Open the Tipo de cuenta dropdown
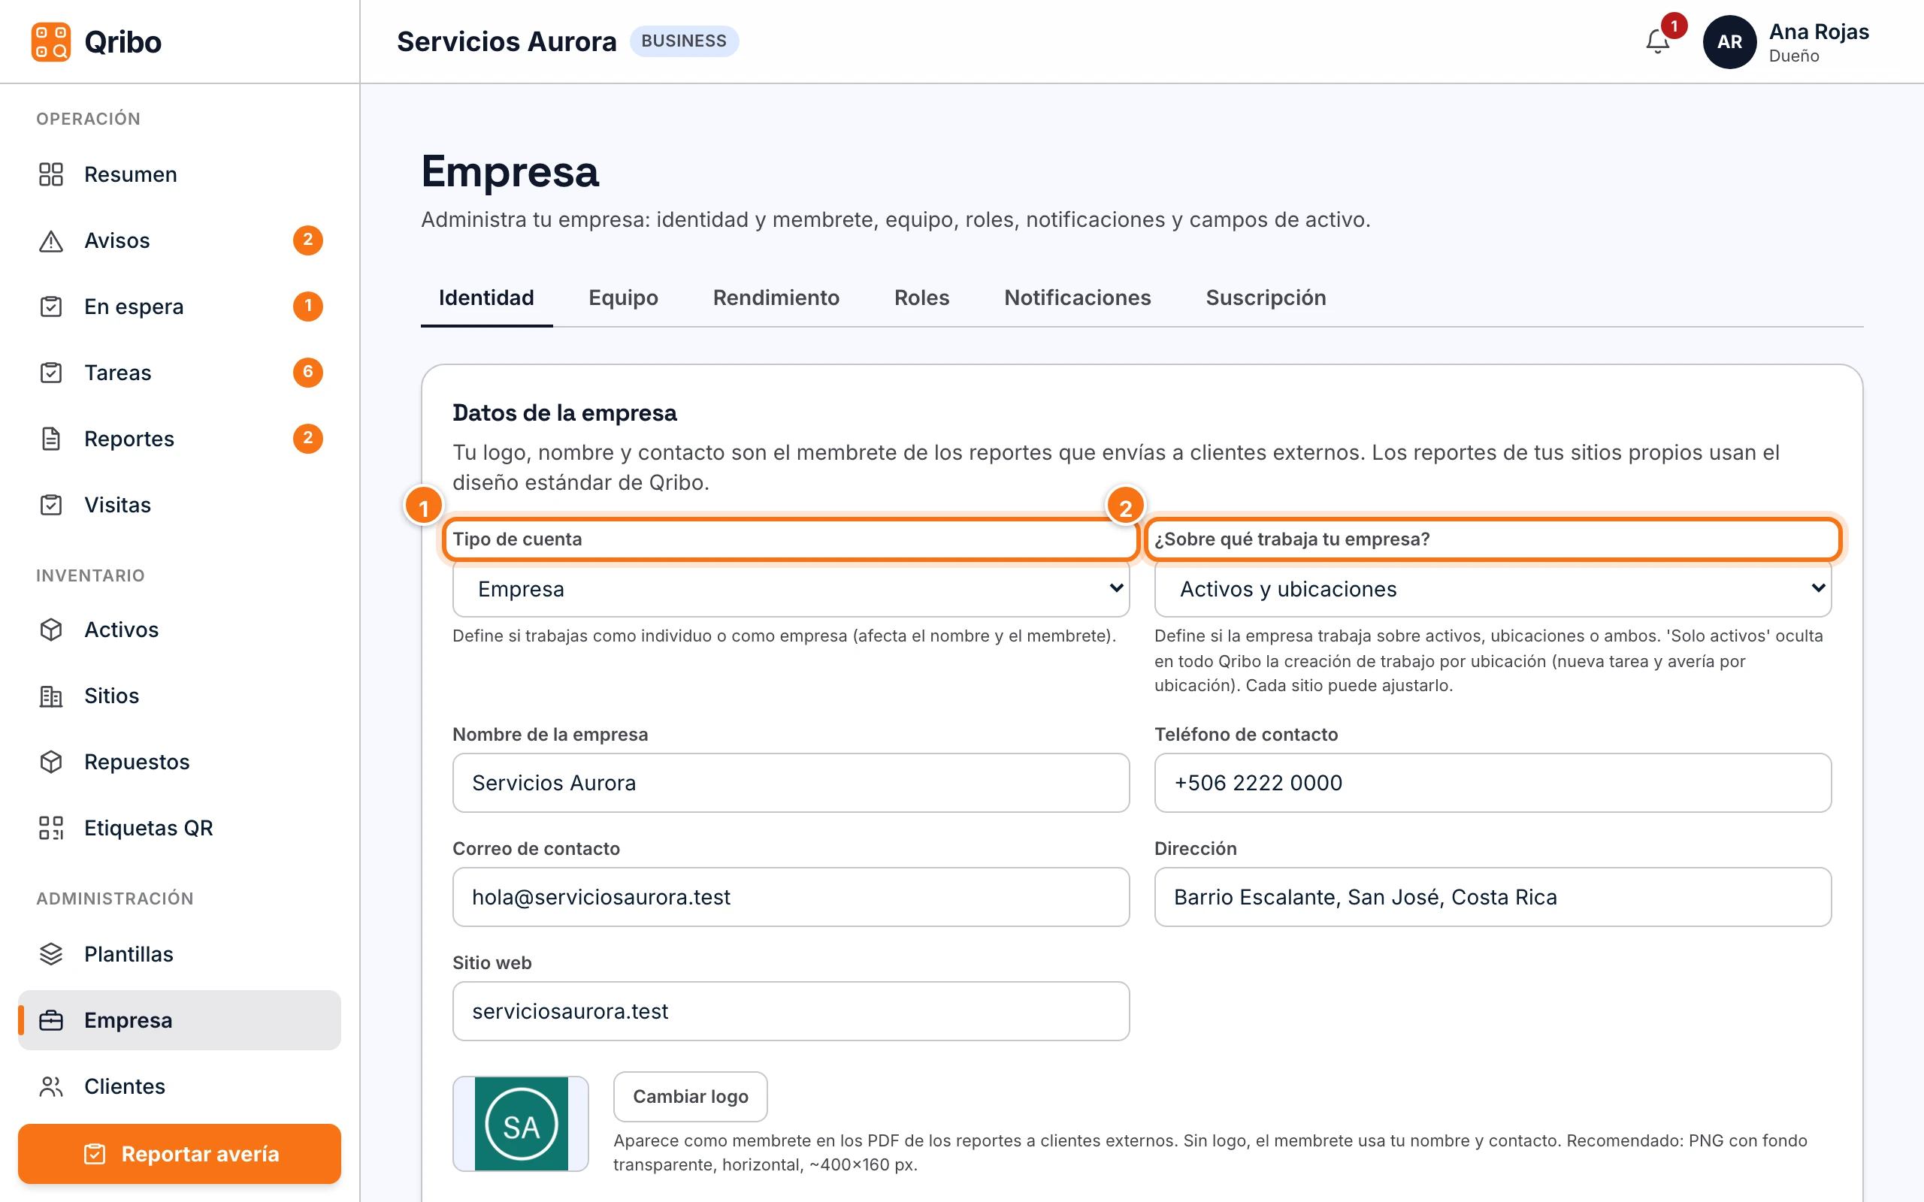 click(791, 588)
